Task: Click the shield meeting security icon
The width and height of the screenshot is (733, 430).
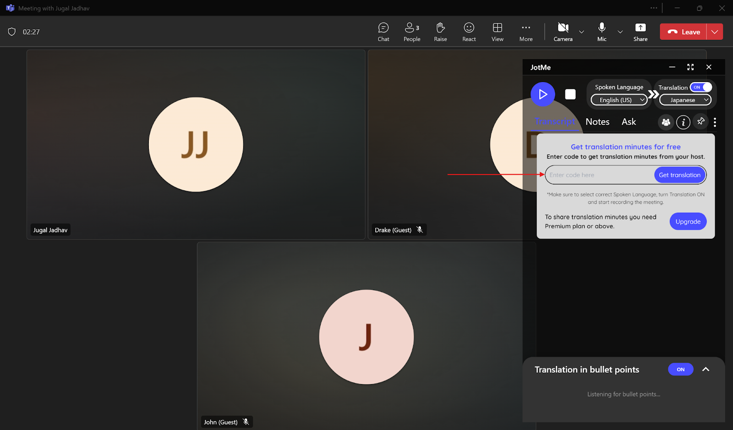Action: [x=12, y=32]
